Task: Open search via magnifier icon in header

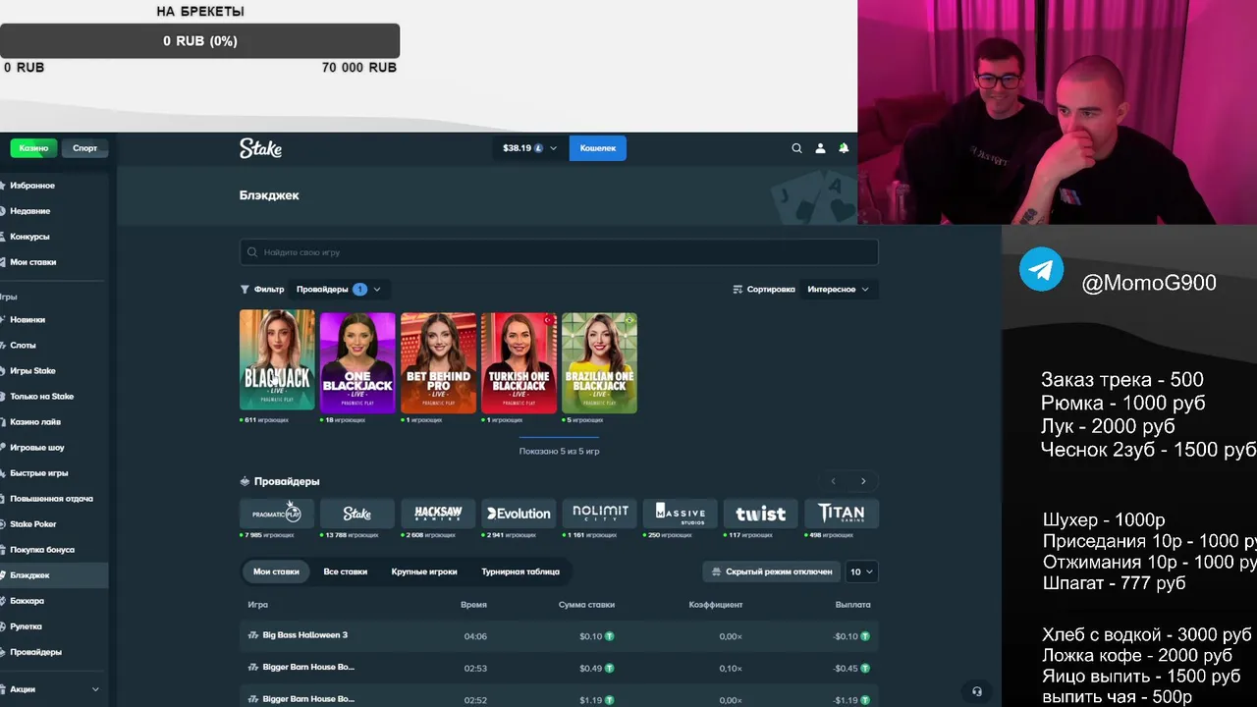Action: (796, 148)
